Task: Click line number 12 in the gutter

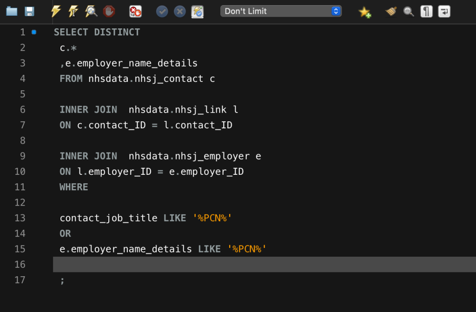Action: 20,202
